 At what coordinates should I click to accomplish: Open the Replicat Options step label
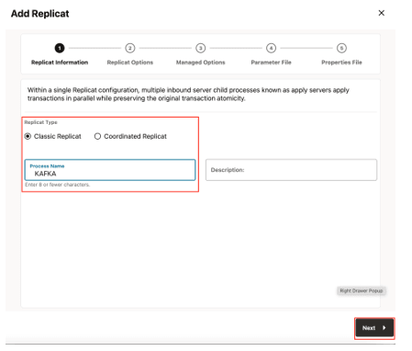pos(130,62)
